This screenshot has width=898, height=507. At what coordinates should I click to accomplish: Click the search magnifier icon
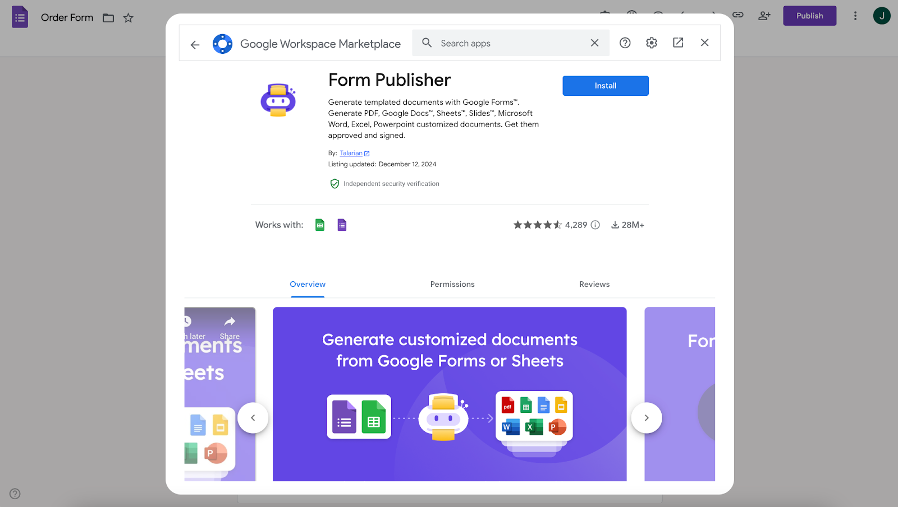click(x=427, y=43)
